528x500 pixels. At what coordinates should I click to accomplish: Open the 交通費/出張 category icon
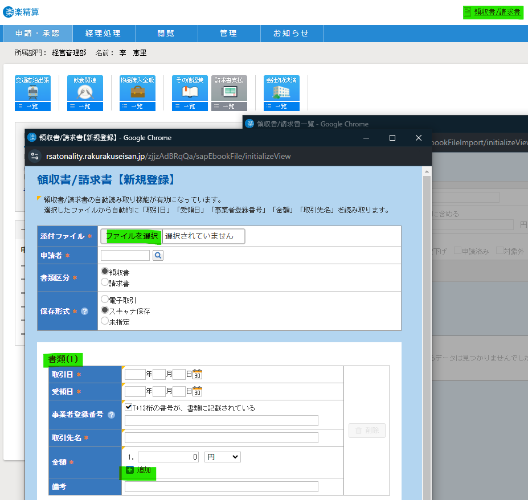point(32,89)
